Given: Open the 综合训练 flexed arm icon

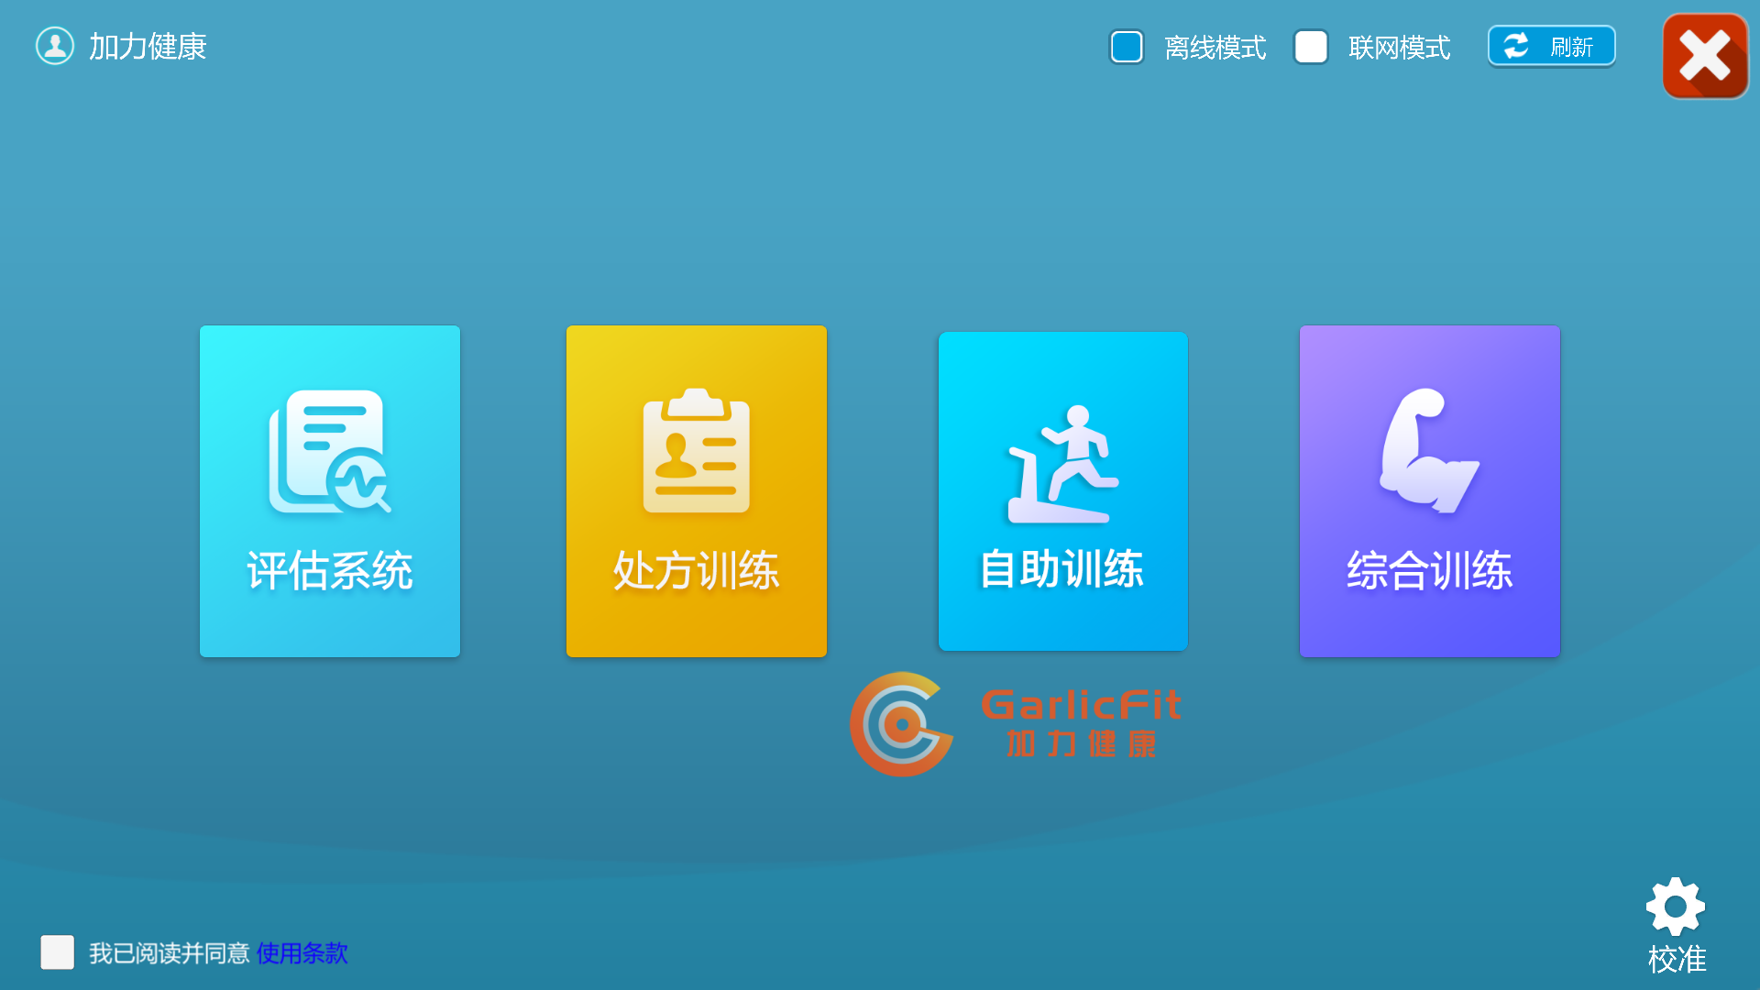Looking at the screenshot, I should (1428, 450).
